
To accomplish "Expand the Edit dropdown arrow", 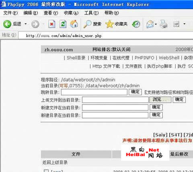I will [185, 24].
